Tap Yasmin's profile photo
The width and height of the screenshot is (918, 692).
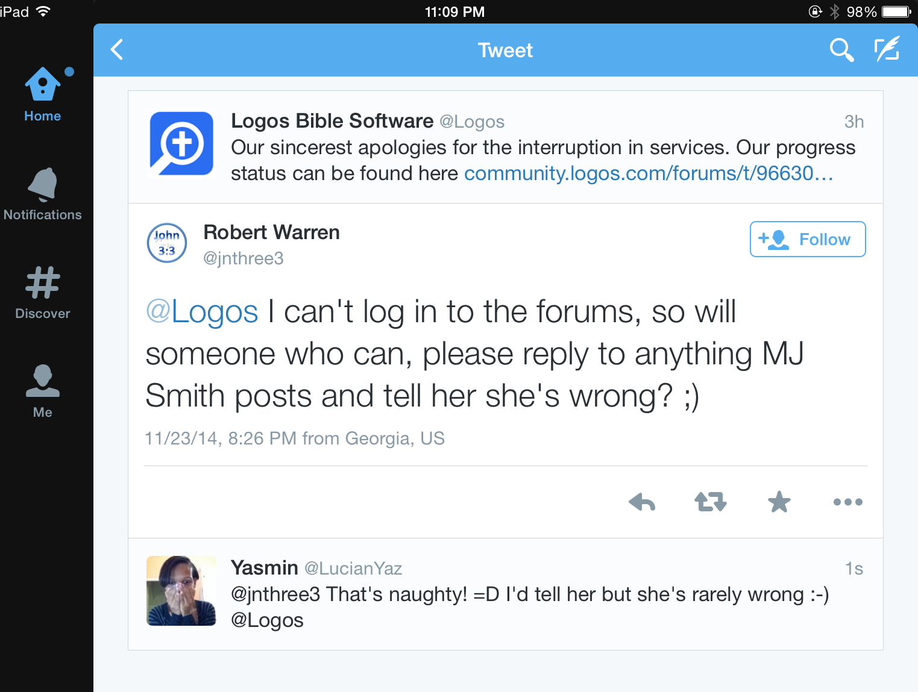pos(181,591)
